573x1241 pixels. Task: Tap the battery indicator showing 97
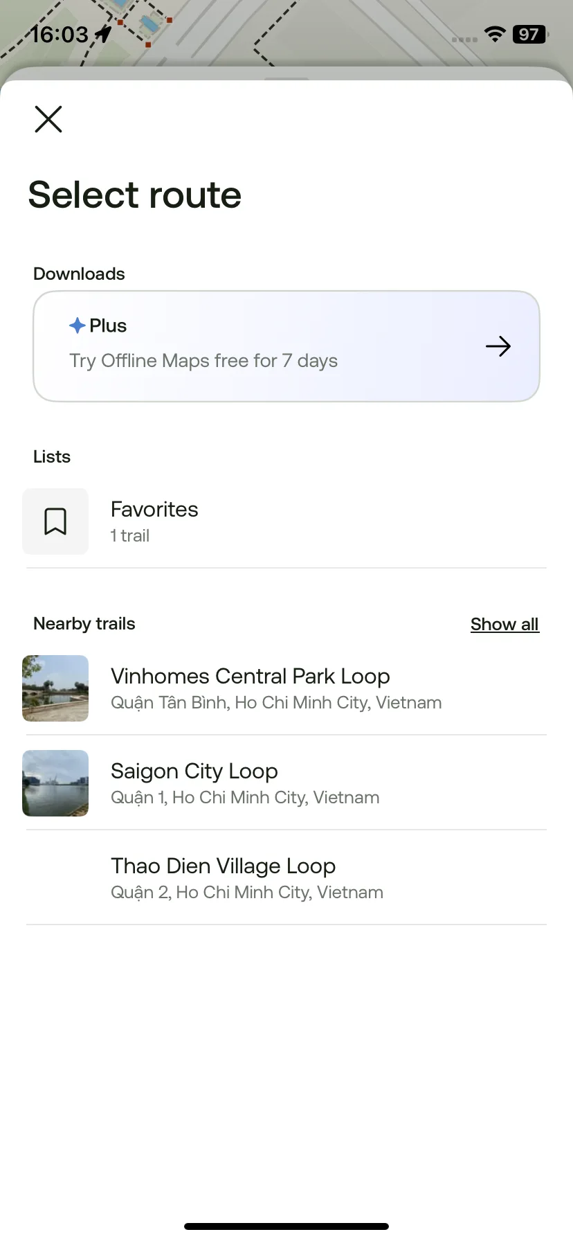(530, 34)
